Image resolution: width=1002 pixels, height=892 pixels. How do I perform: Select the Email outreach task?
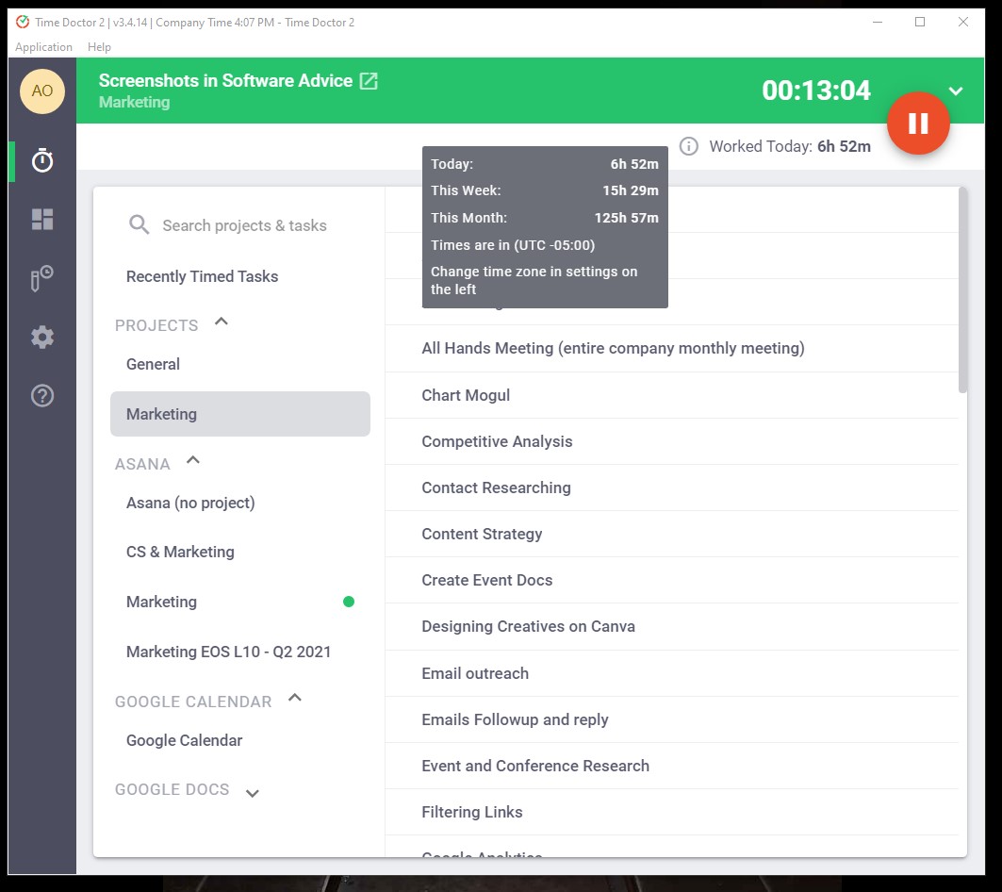(671, 673)
